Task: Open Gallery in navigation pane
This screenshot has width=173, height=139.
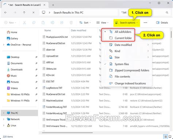Action: [12, 38]
